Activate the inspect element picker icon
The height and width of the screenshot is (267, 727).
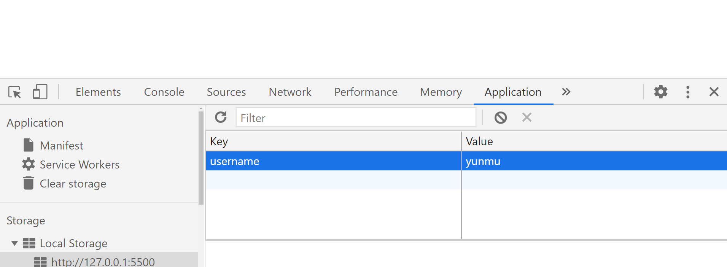tap(15, 92)
